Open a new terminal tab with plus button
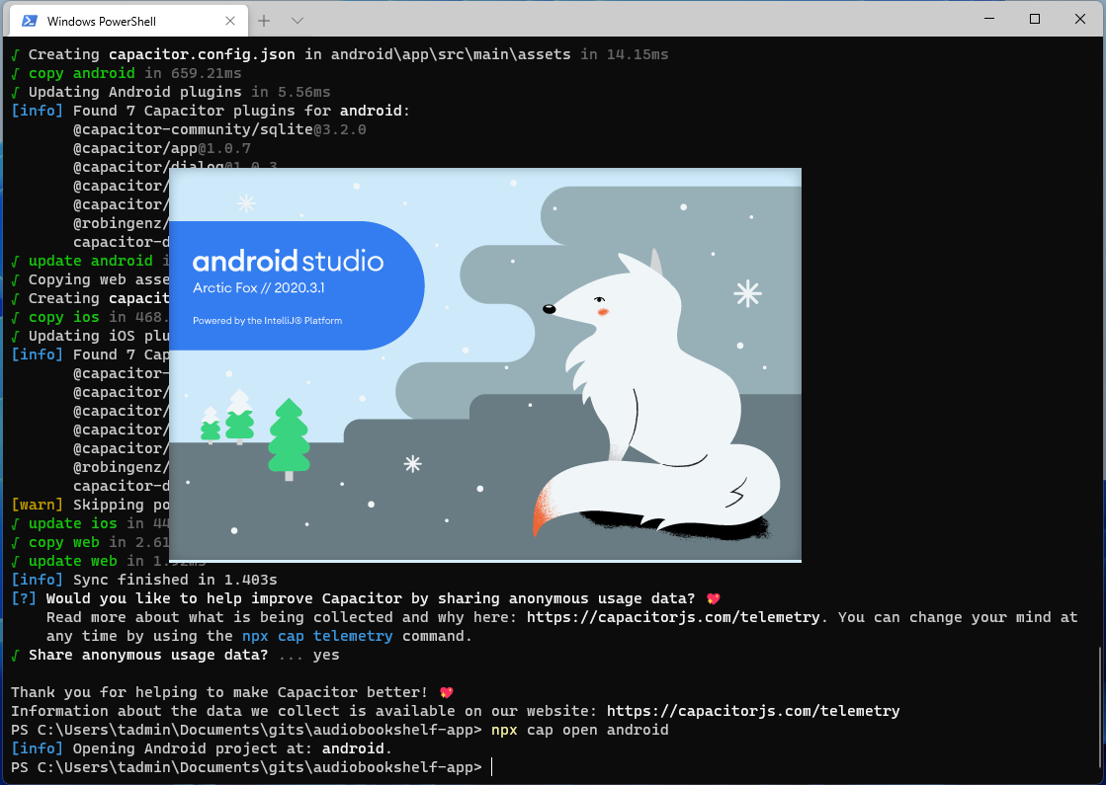Screen dimensions: 1106x785 click(x=264, y=21)
